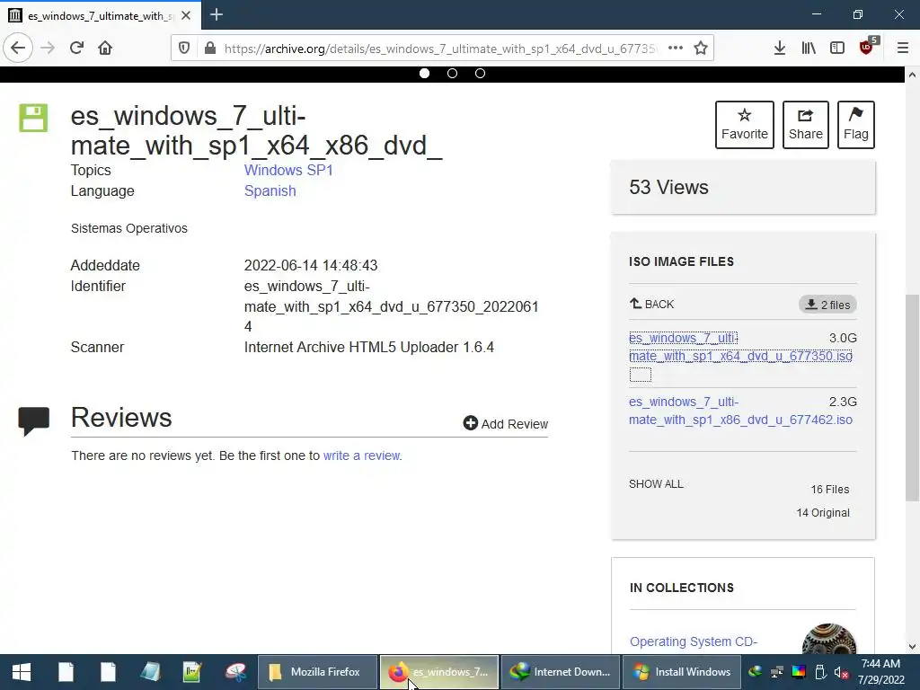
Task: Download the x86_dvd_u_677462.iso file
Action: coord(740,411)
